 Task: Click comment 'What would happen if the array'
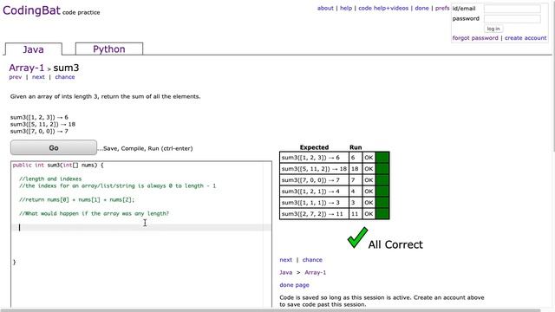click(x=95, y=214)
